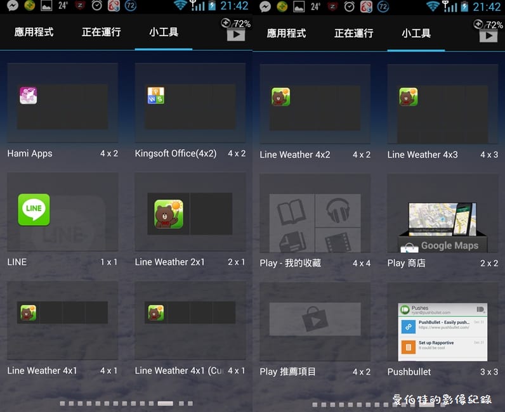Tap the Set up Rapportive row in widget preview
The height and width of the screenshot is (412, 505).
[x=443, y=346]
